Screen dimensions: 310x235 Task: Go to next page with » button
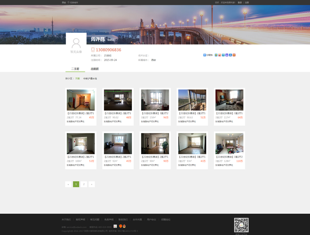click(x=92, y=184)
